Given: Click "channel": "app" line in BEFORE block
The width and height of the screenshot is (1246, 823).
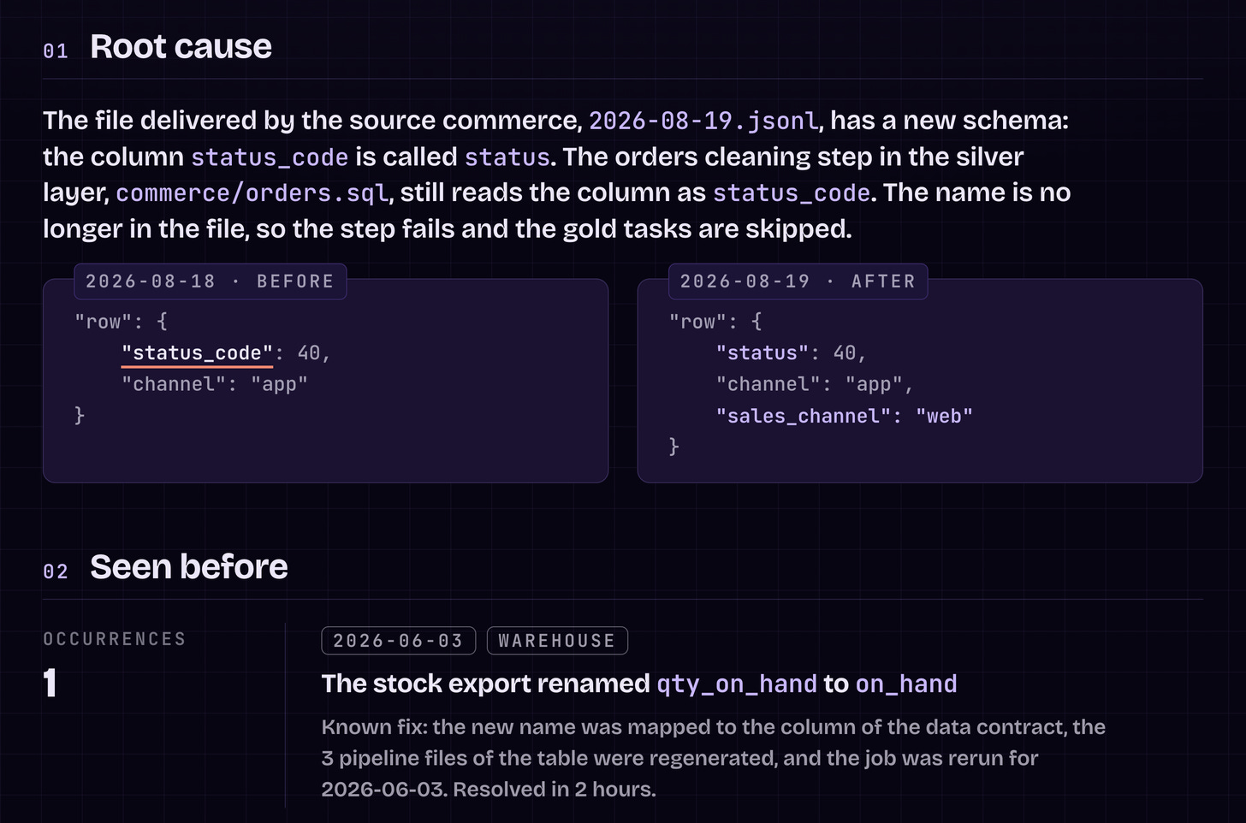Looking at the screenshot, I should pos(214,384).
